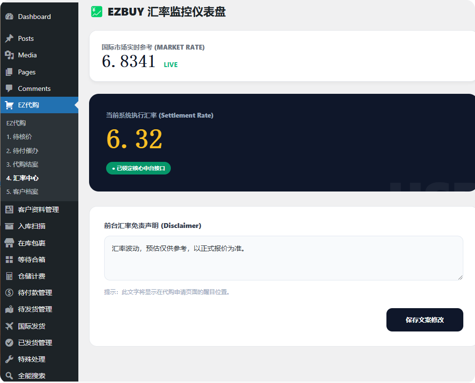Screen dimensions: 475x383
Task: Go to 3. 代购结案 submenu page
Action: [22, 164]
